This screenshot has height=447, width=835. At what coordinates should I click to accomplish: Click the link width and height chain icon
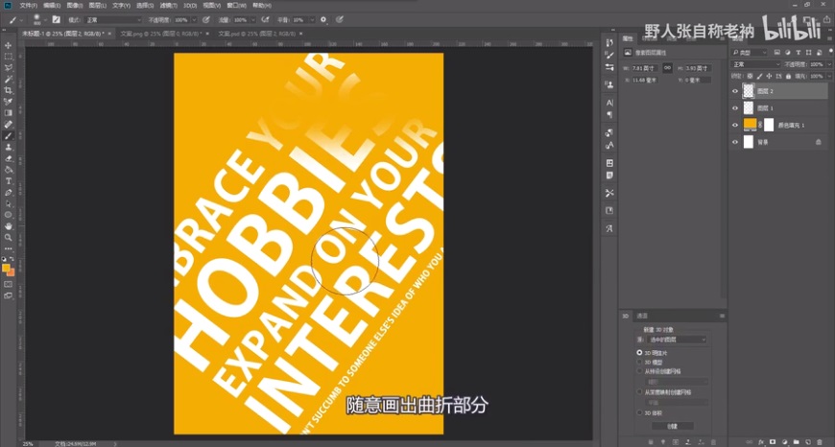[667, 68]
